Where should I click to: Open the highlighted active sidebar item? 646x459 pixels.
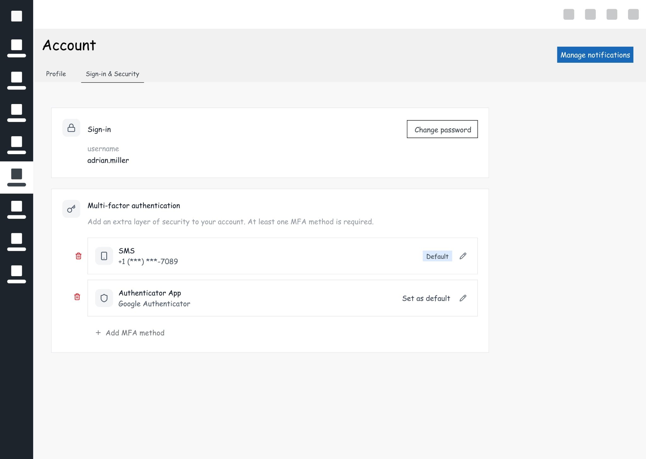pos(16,177)
